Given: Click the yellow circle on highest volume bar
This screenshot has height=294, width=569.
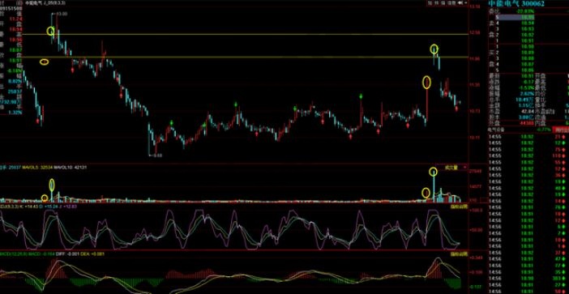Looking at the screenshot, I should pyautogui.click(x=433, y=172).
